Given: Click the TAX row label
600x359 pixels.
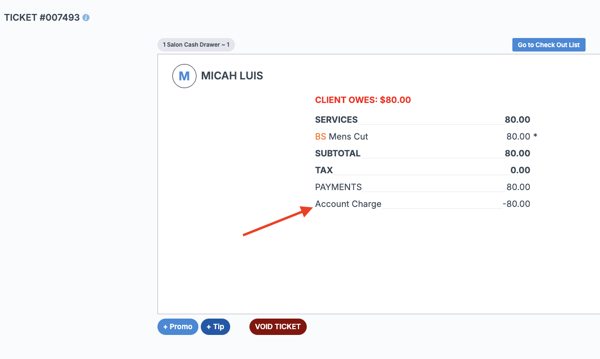Looking at the screenshot, I should (x=324, y=170).
